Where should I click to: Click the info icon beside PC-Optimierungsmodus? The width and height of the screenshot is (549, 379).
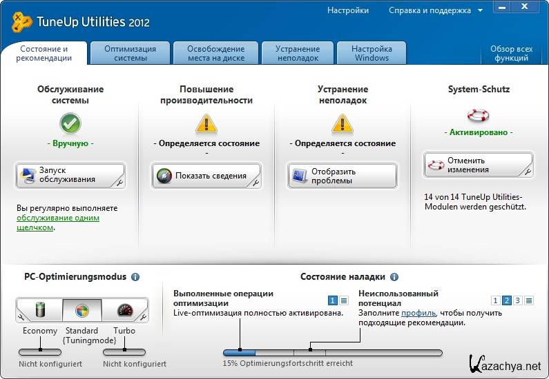(135, 277)
